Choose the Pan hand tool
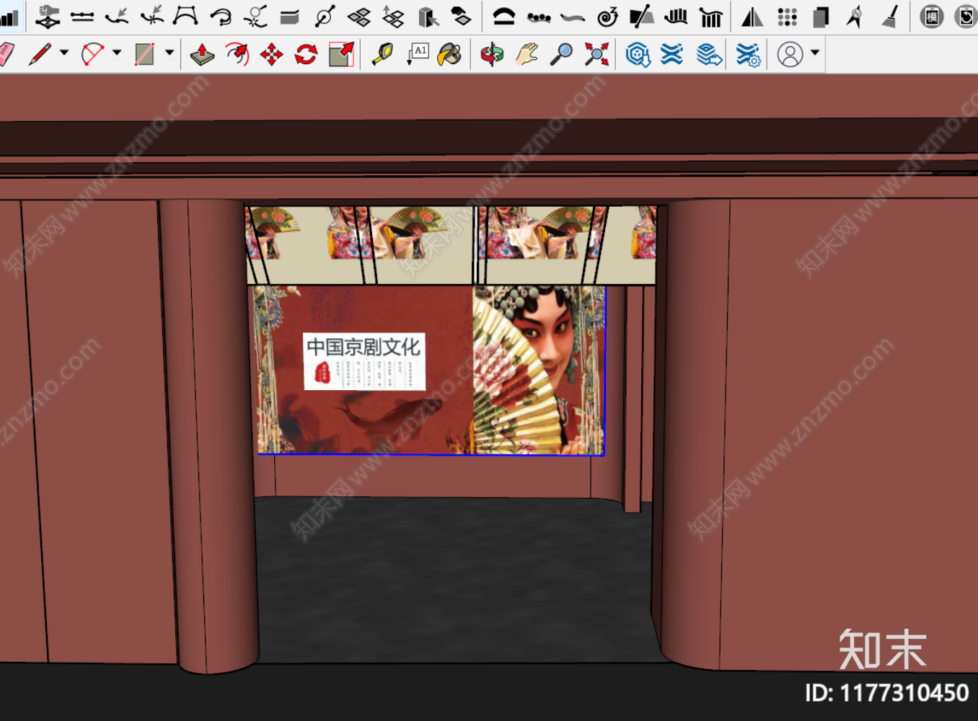978x721 pixels. click(527, 54)
